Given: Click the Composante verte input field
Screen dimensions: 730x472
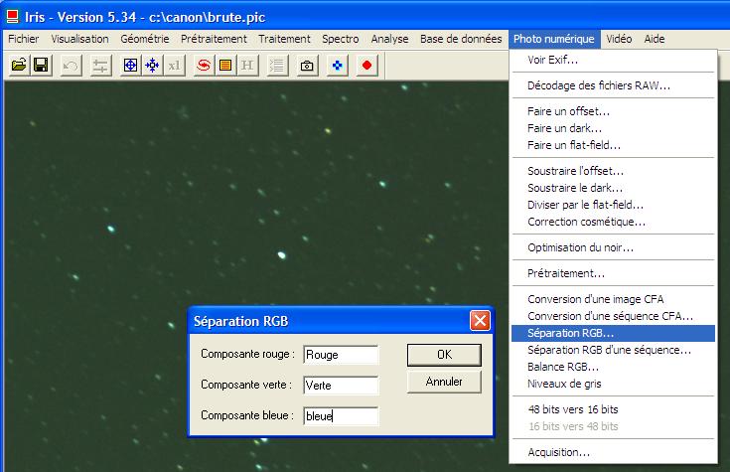Looking at the screenshot, I should [341, 386].
